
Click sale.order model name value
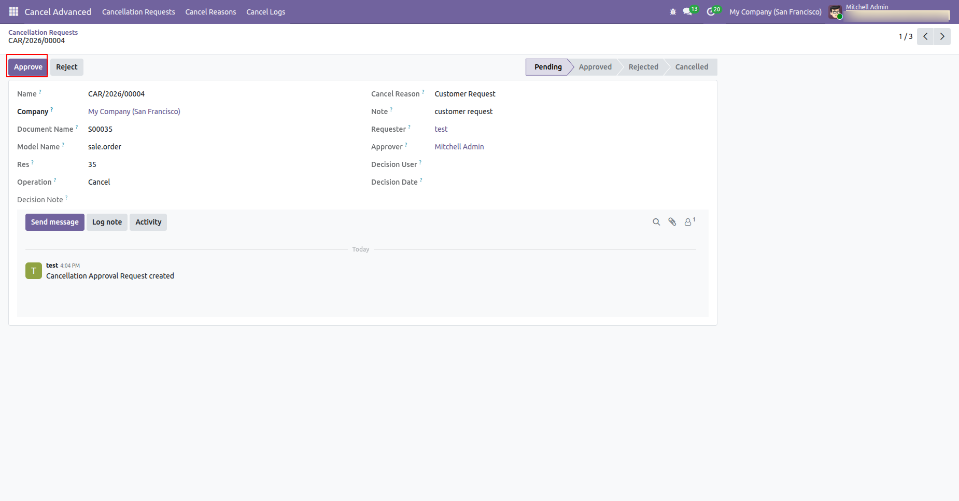click(105, 147)
